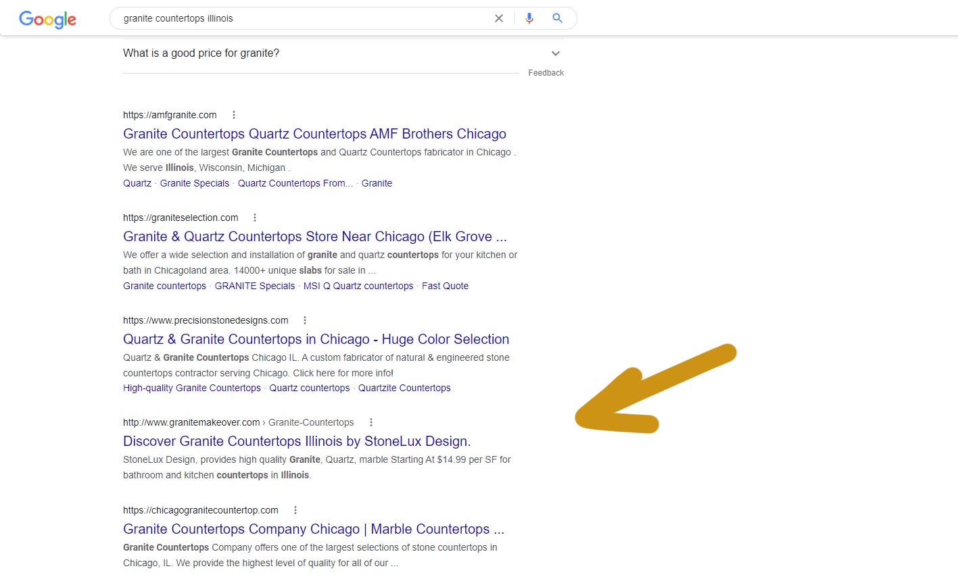
Task: Expand 'What is a good price for granite?' chevron
Action: coord(556,53)
